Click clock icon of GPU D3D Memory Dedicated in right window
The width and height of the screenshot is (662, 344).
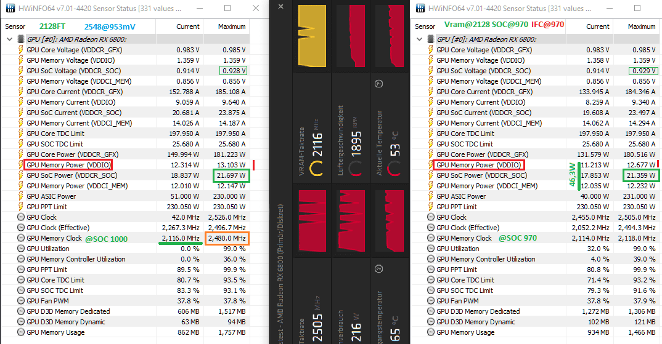431,311
